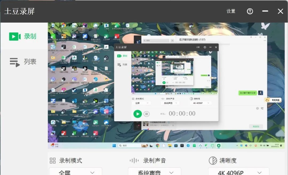
Task: Click 列表 tab inside previewed recorder window
Action: tap(122, 65)
